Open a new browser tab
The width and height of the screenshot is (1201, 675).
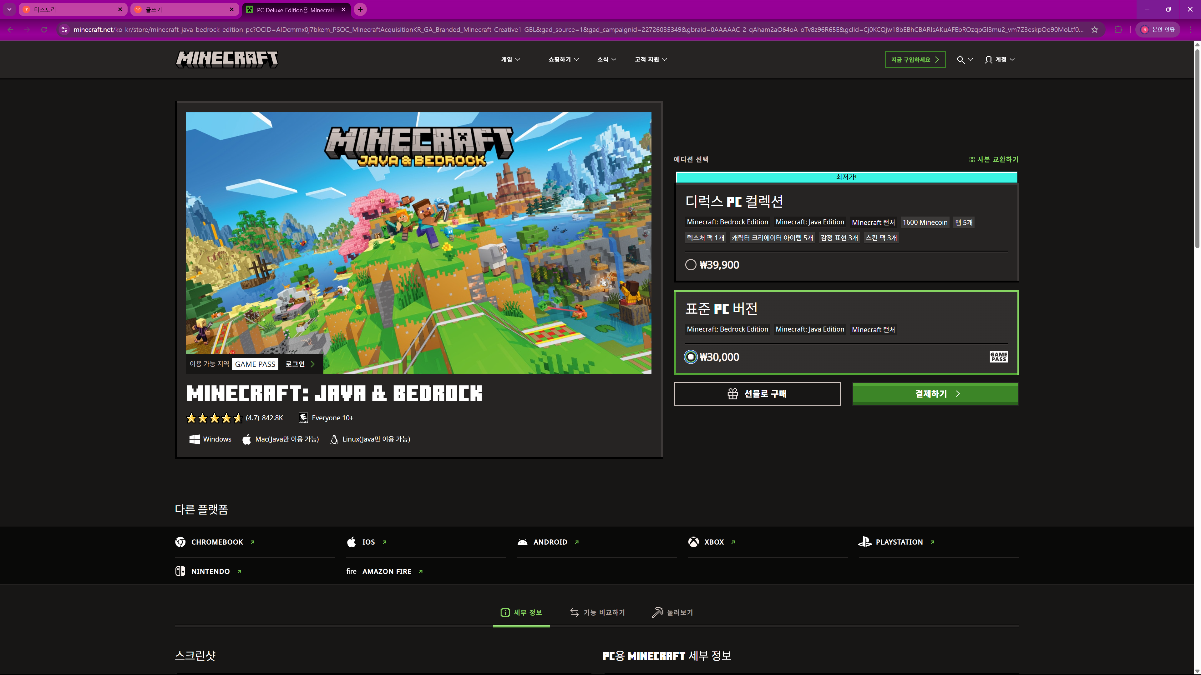pos(360,9)
